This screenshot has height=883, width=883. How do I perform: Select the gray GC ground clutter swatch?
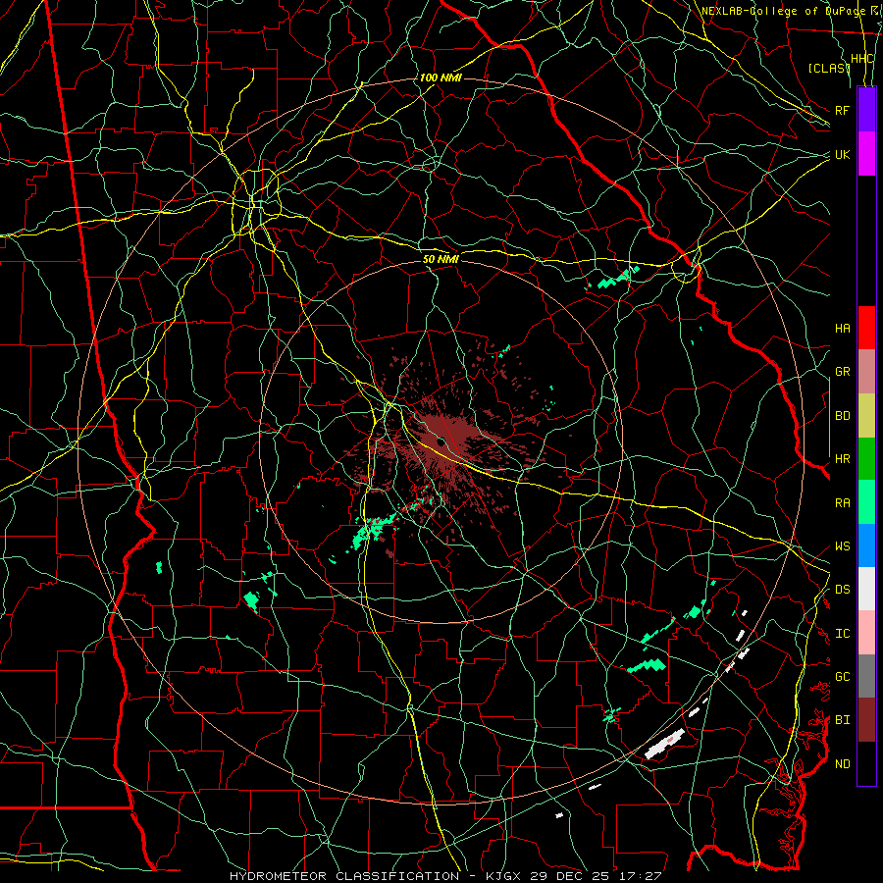866,676
